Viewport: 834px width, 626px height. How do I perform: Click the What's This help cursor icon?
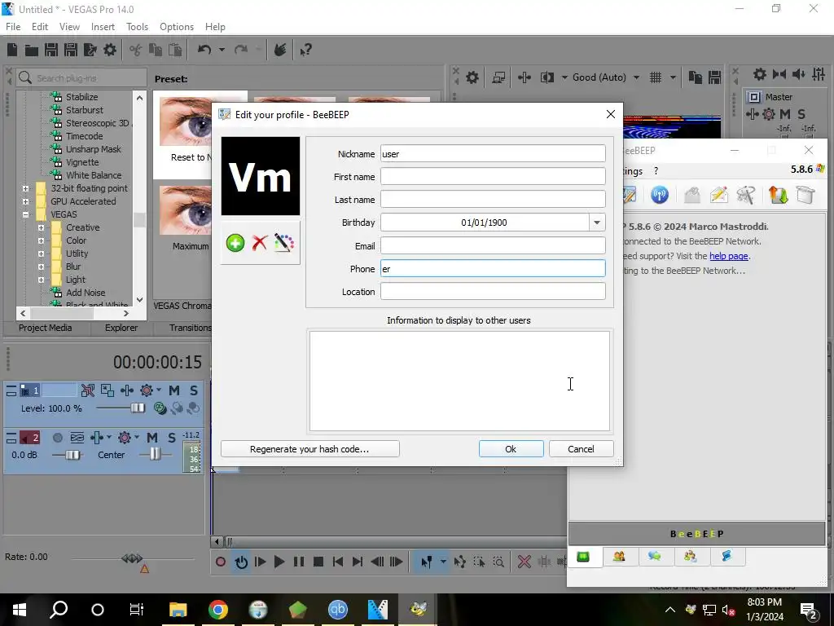tap(305, 50)
